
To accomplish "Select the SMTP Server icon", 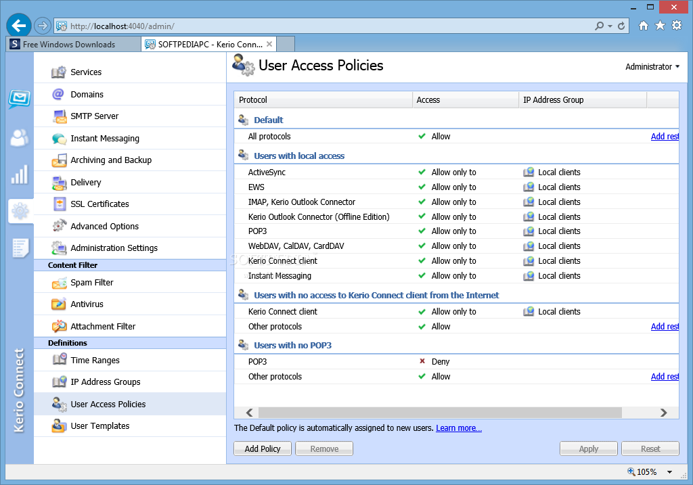I will point(60,116).
